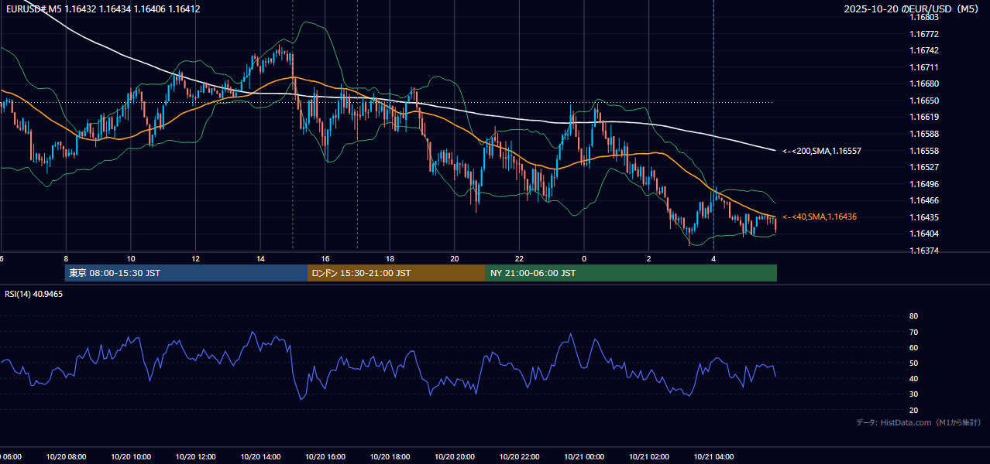
Task: Click the 10/20 08:00 date label
Action: click(x=66, y=457)
